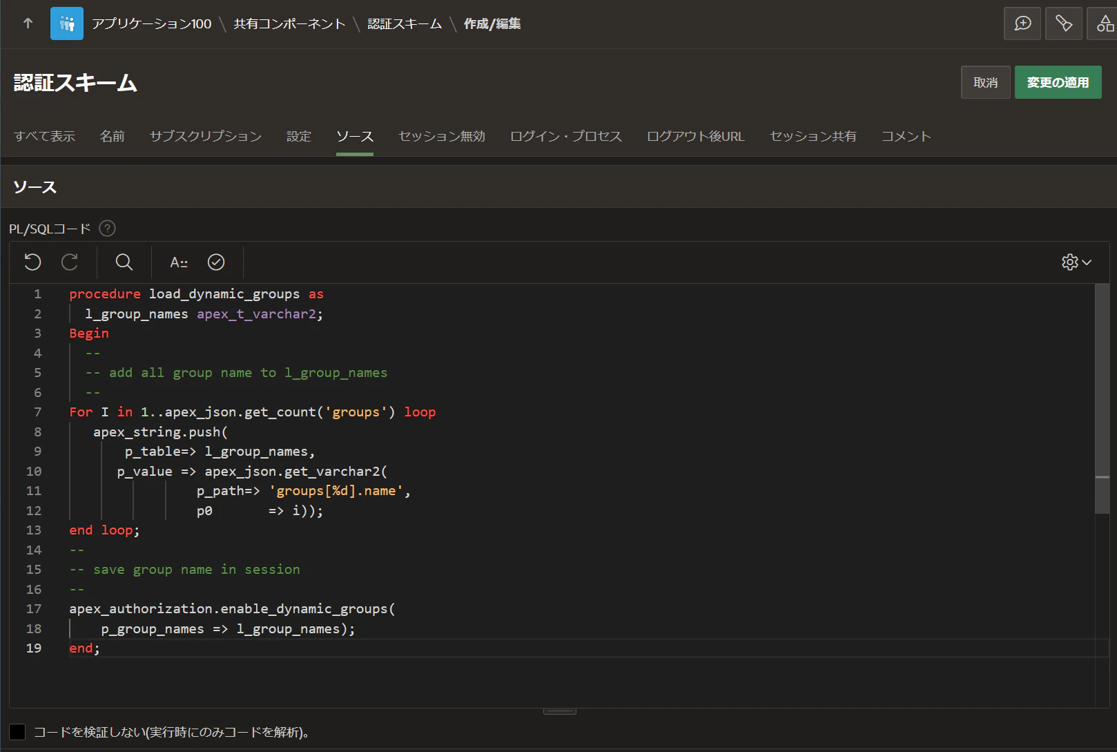This screenshot has width=1117, height=752.
Task: Select the セッション共有 tab
Action: click(x=813, y=137)
